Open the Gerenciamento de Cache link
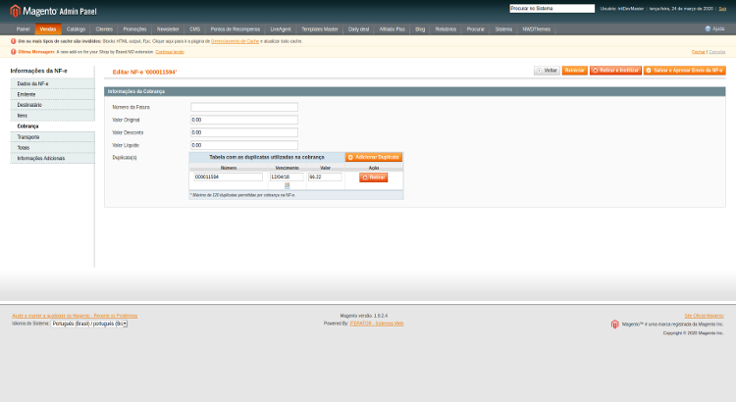Screen dimensions: 736x402 235,41
